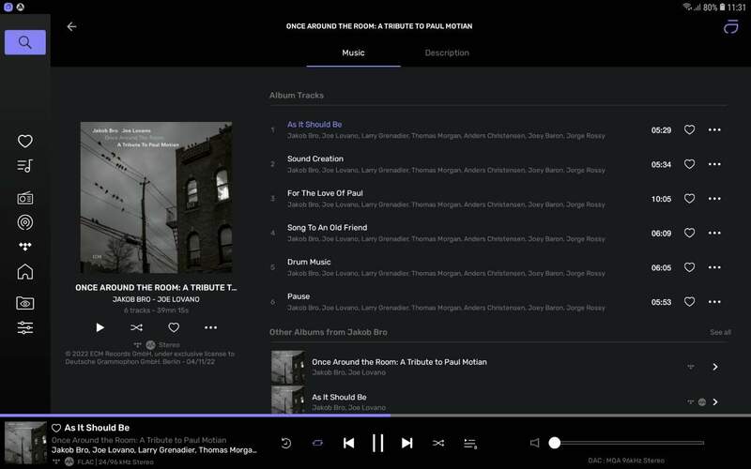
Task: Click the large album cover art
Action: pos(156,198)
